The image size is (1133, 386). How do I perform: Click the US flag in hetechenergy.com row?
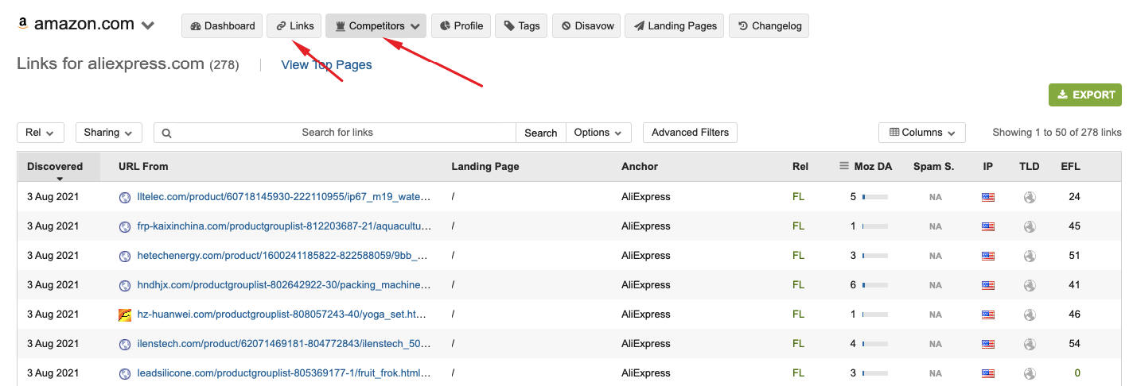(988, 256)
